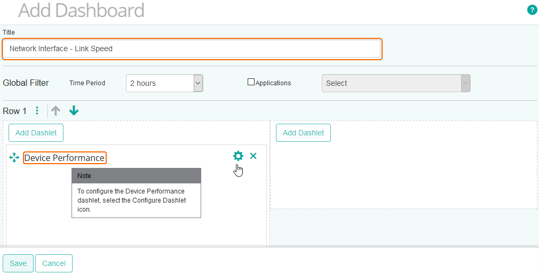
Task: Focus the Title input field
Action: [192, 49]
